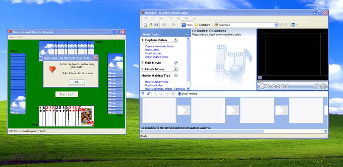The width and height of the screenshot is (343, 167).
Task: Open the View menu in Movie Maker
Action: click(161, 18)
